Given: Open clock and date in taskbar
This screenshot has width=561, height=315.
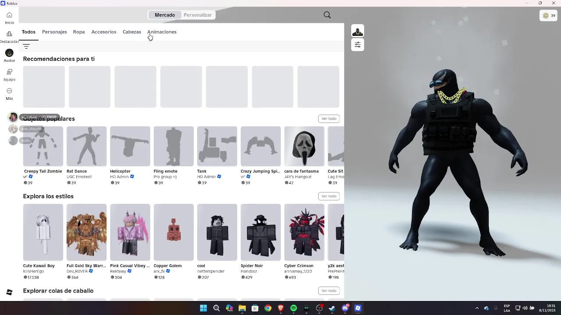Looking at the screenshot, I should pyautogui.click(x=547, y=308).
